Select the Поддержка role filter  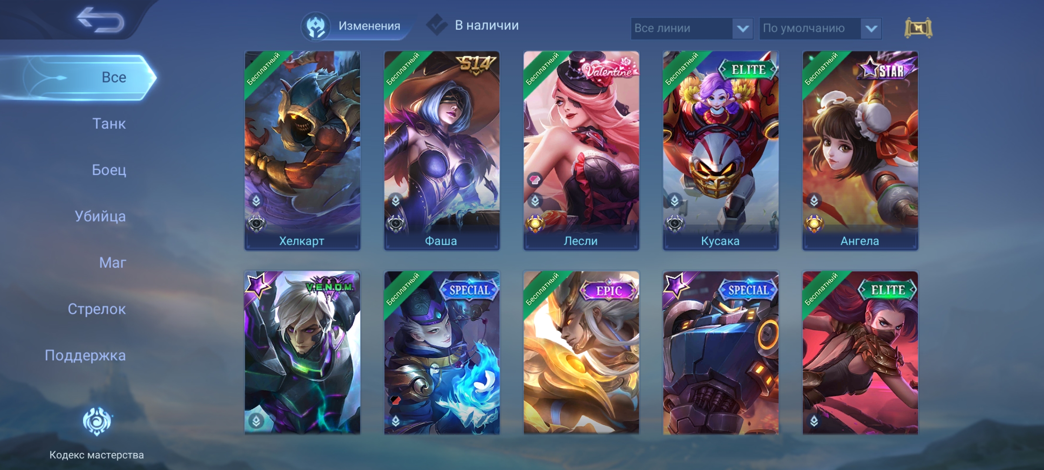pos(85,356)
